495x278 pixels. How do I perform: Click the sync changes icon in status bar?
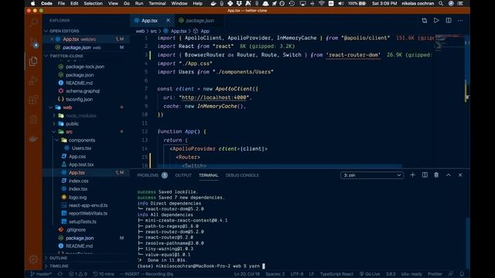(x=60, y=274)
